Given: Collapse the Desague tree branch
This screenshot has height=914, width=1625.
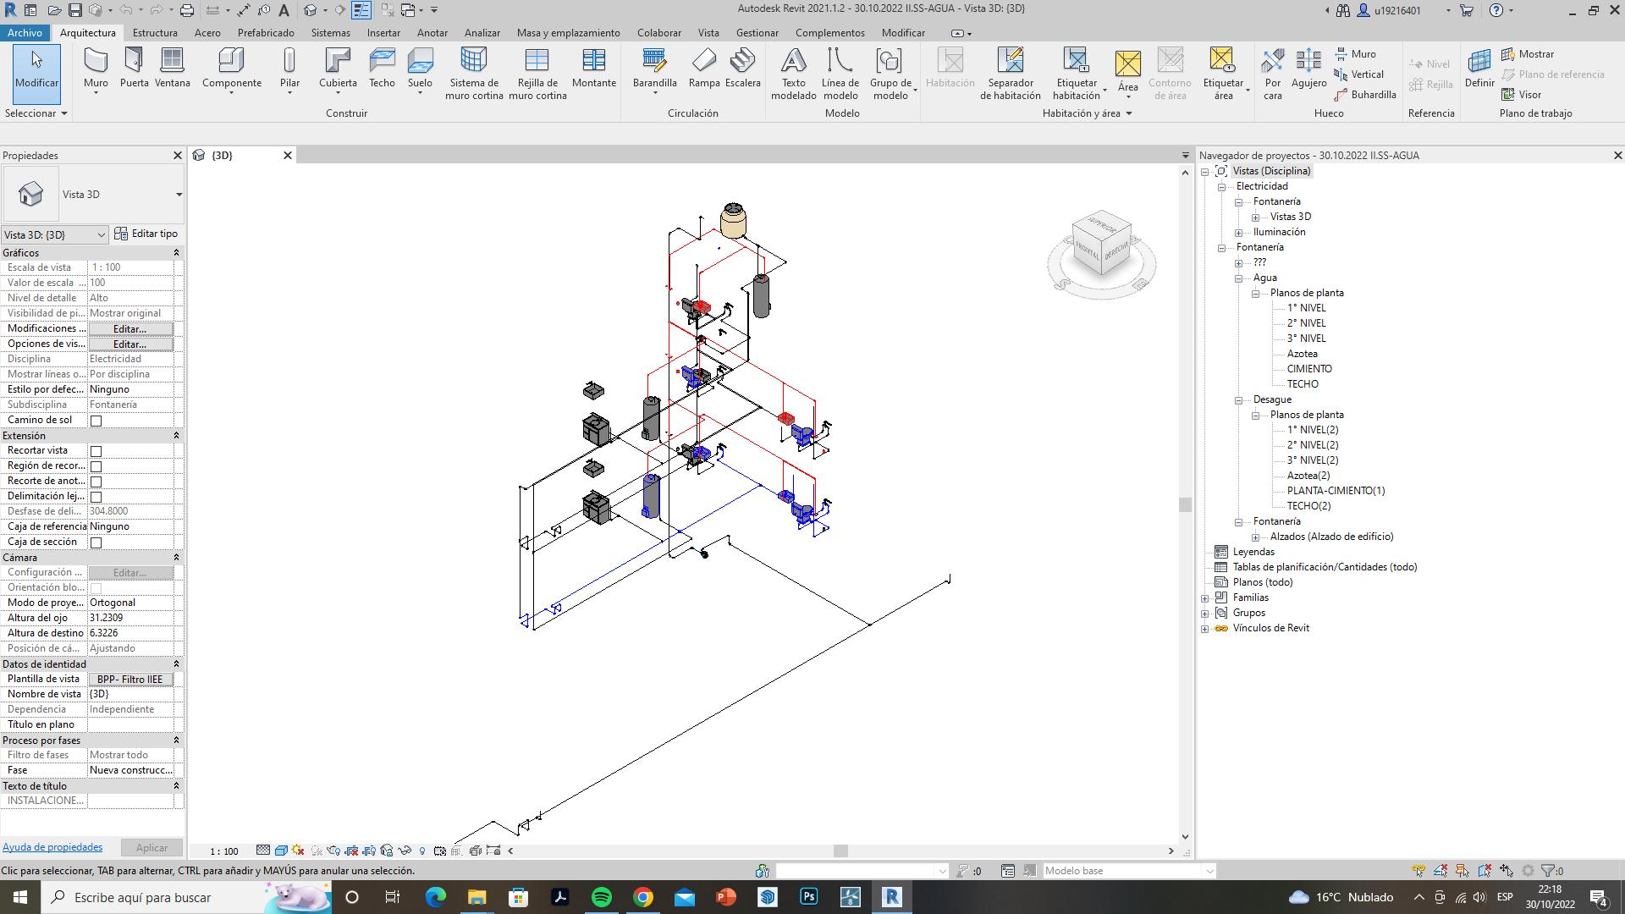Looking at the screenshot, I should point(1239,399).
